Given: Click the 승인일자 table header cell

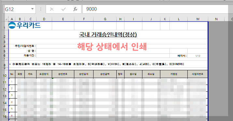Looking at the screenshot, I should pyautogui.click(x=84, y=74).
